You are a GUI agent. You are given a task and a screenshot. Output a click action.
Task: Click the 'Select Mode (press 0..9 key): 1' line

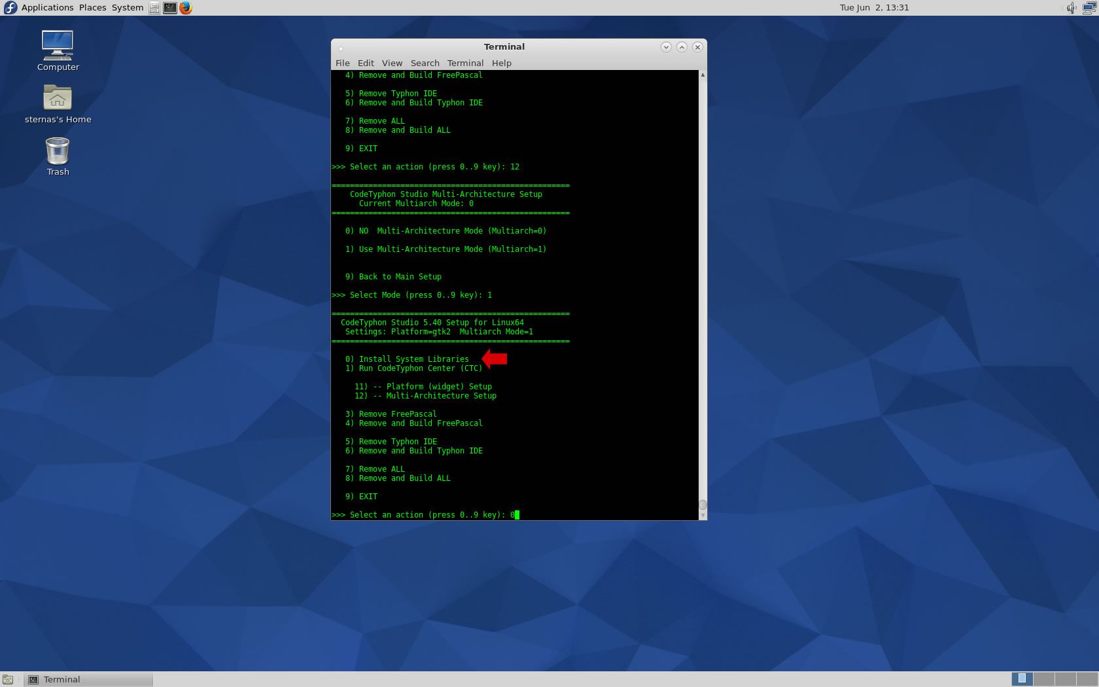411,295
